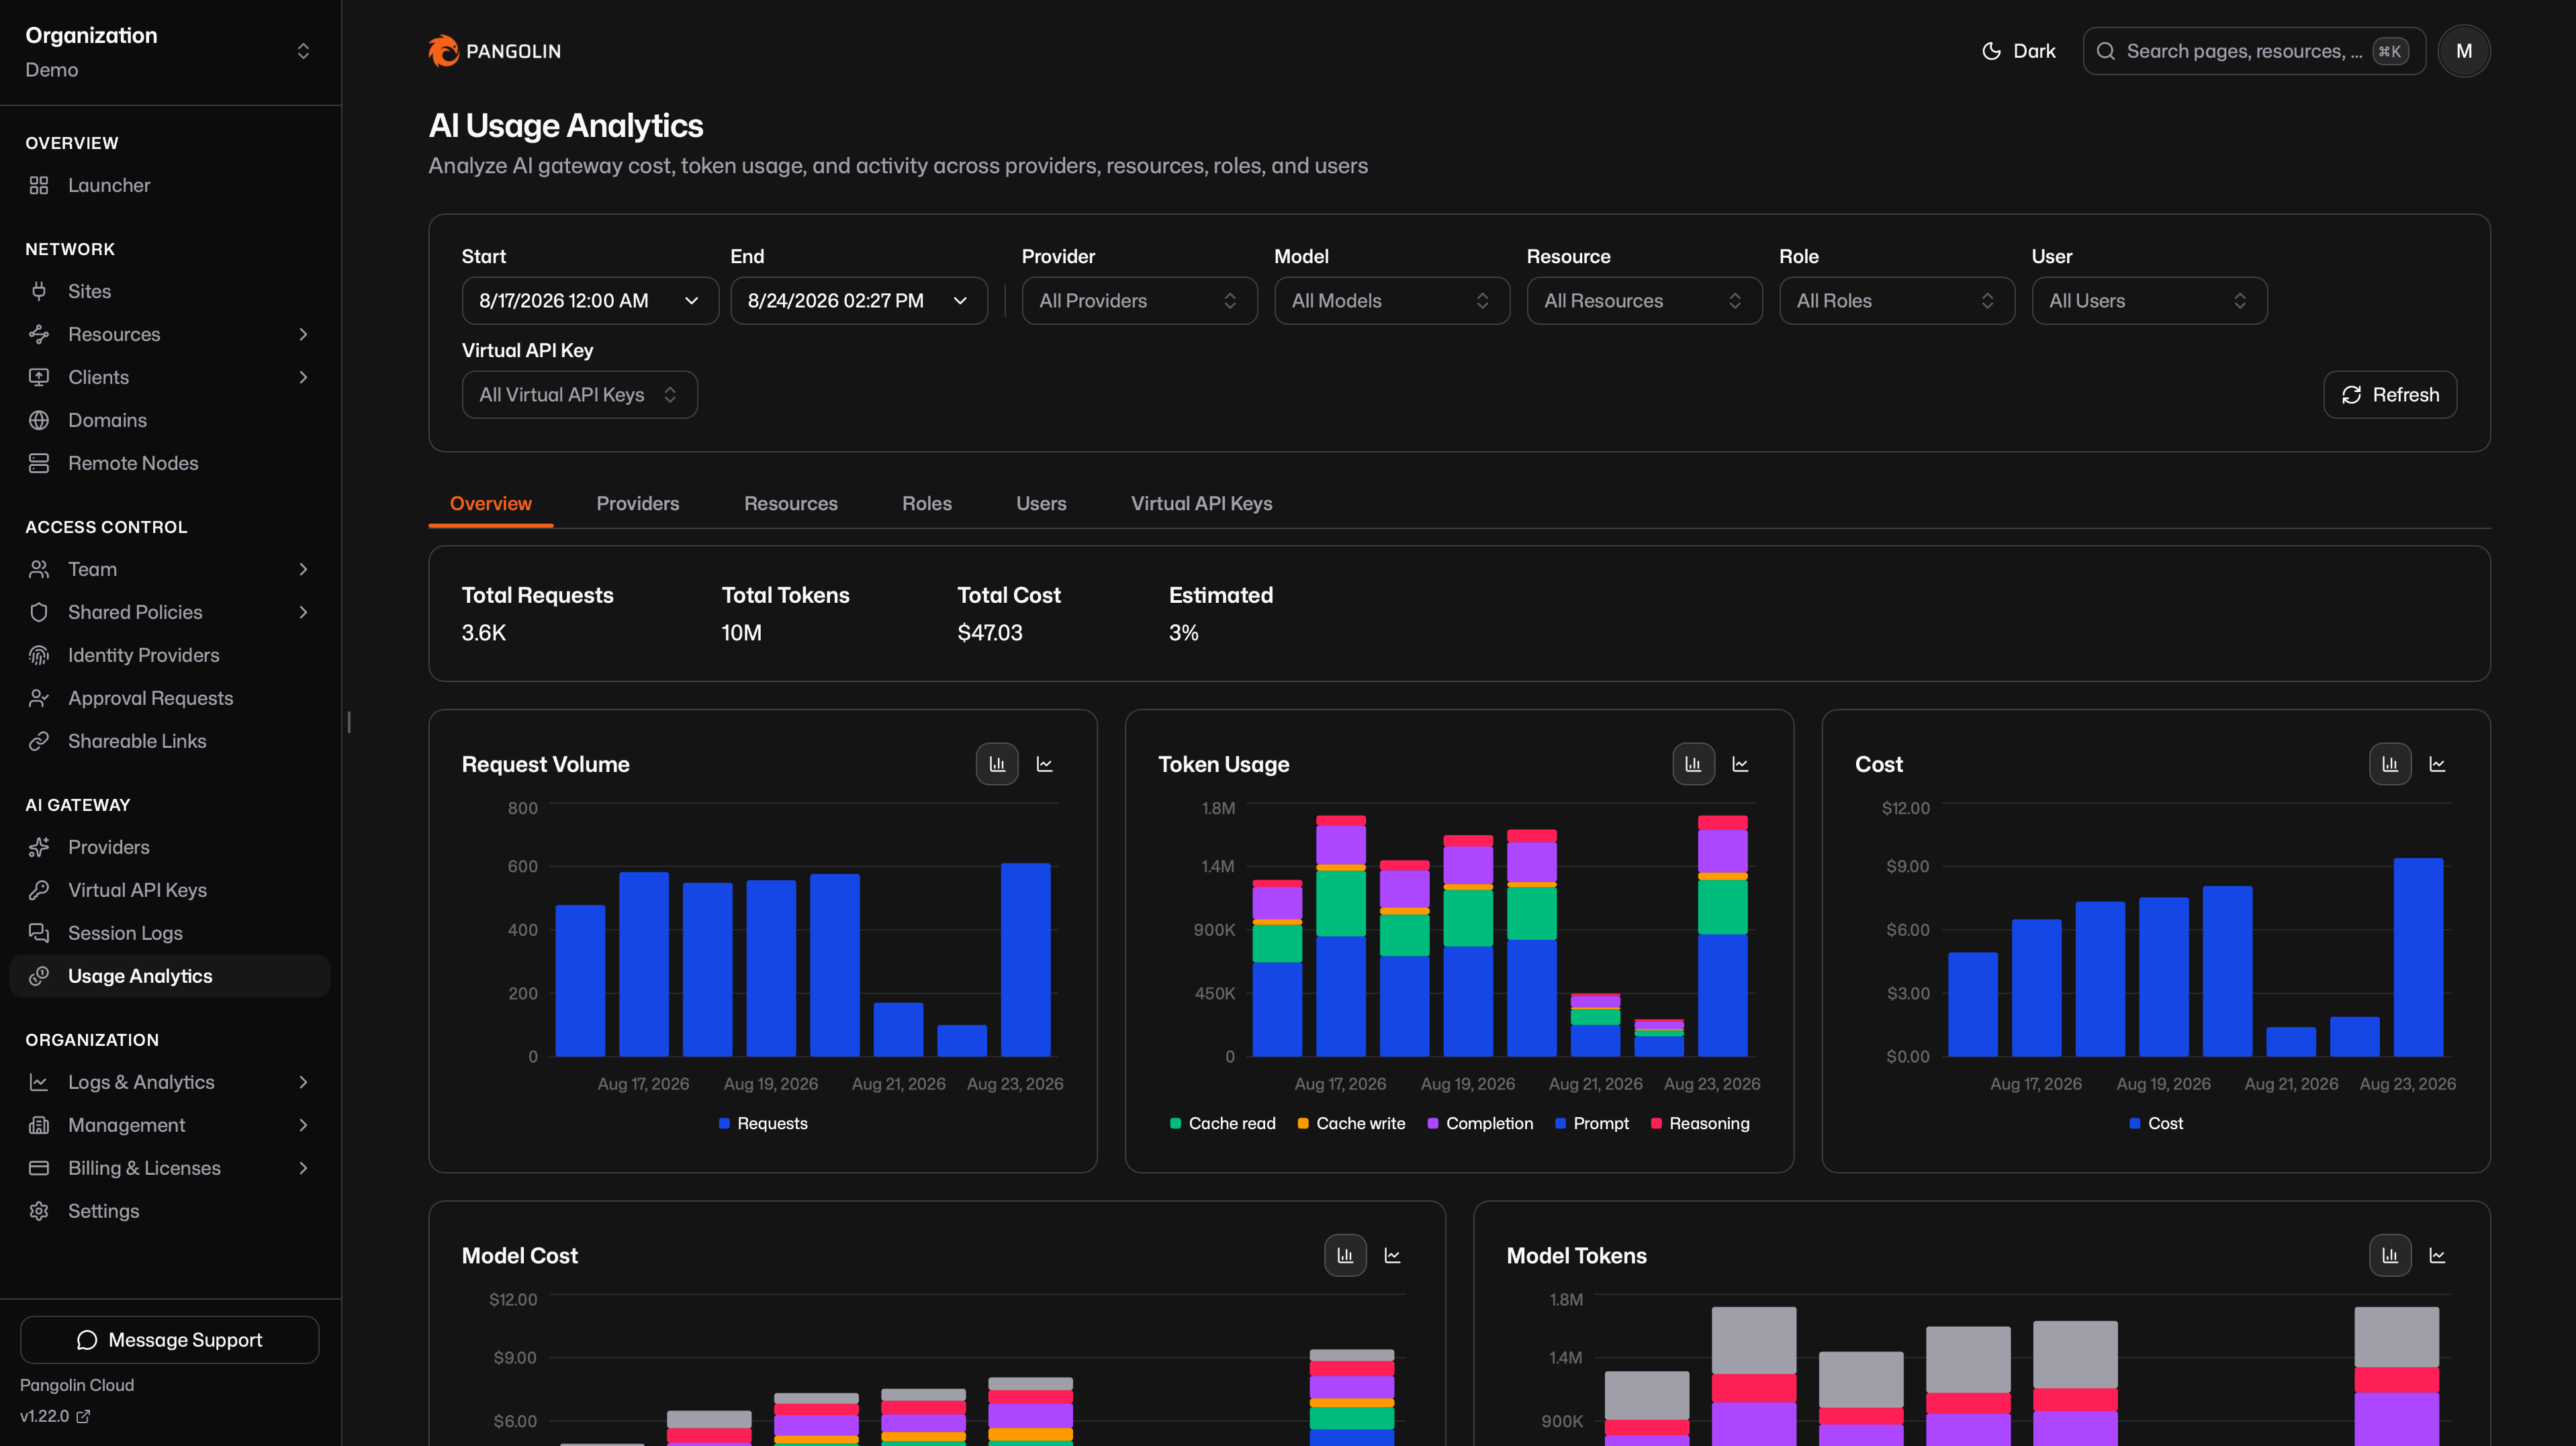Toggle the Cache read legend swatch
This screenshot has height=1446, width=2576.
[x=1176, y=1124]
